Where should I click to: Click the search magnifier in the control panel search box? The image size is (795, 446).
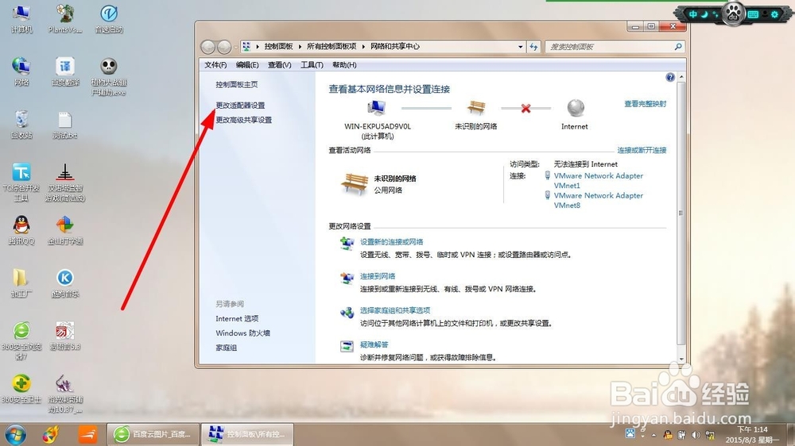[678, 47]
